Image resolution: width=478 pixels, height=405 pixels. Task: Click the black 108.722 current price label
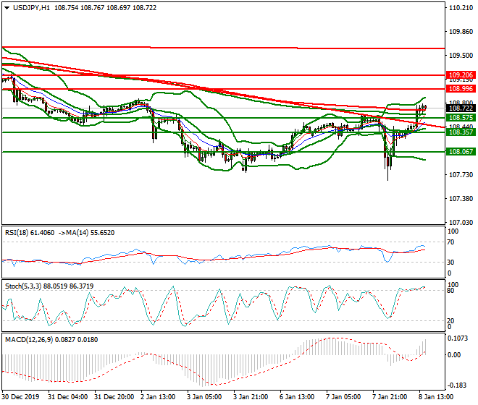[461, 108]
